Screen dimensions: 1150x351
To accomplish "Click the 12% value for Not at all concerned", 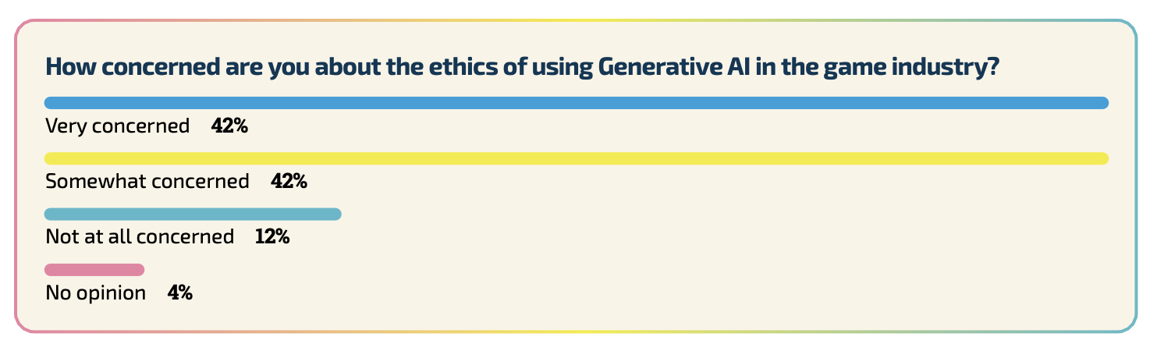I will [x=272, y=237].
